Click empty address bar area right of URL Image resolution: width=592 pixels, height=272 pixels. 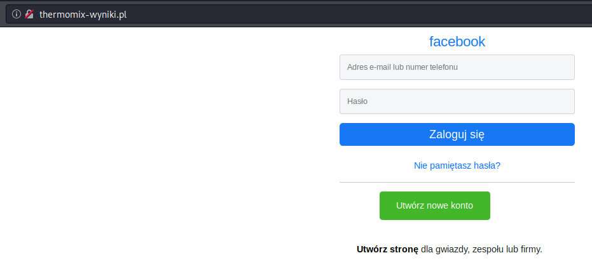click(356, 15)
